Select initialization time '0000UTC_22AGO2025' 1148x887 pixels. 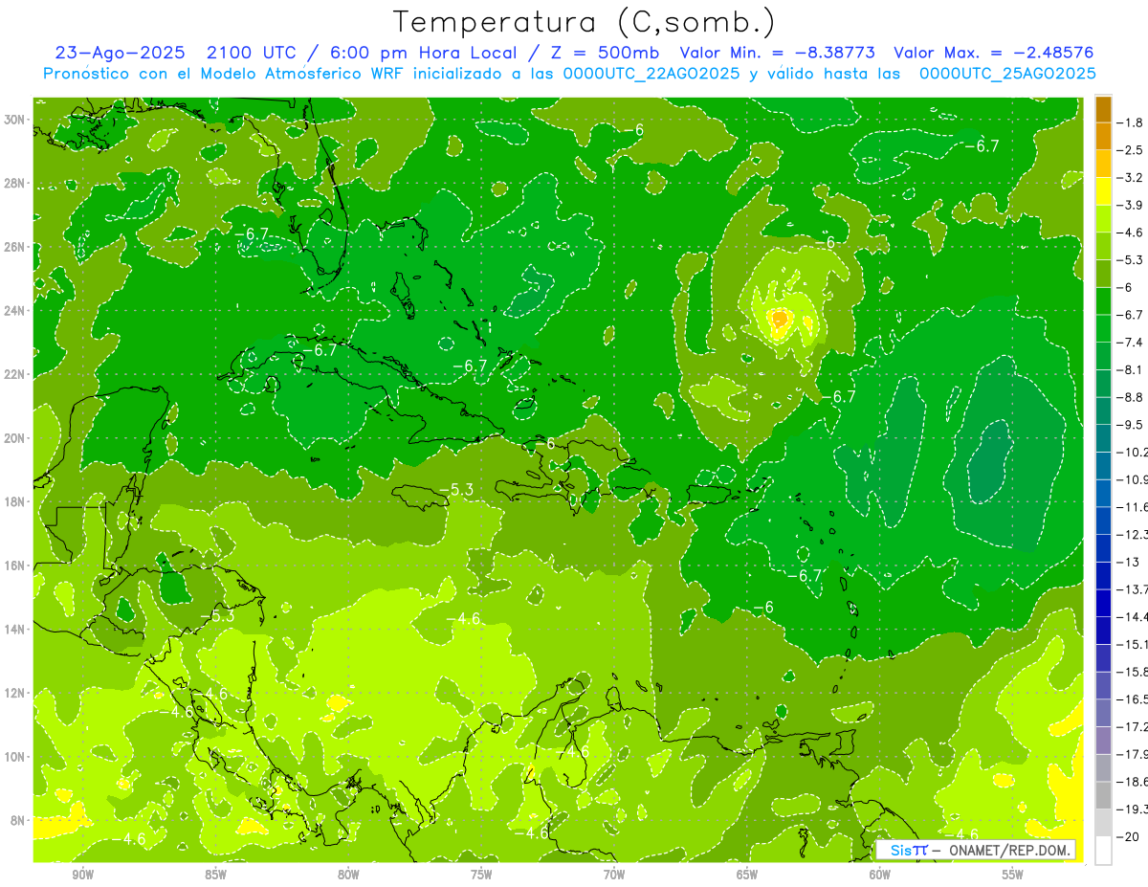[x=651, y=74]
